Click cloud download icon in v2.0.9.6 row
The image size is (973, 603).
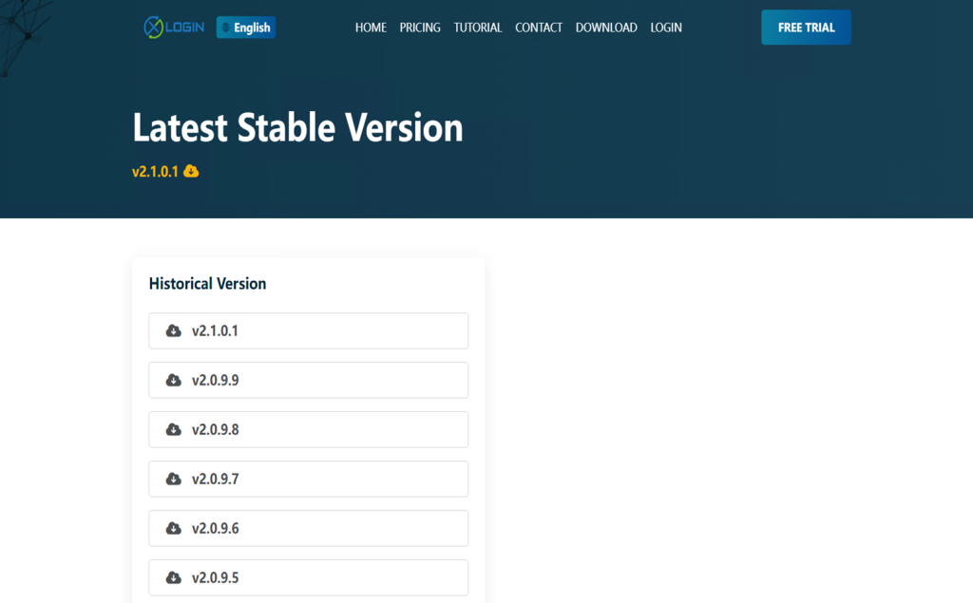(173, 528)
